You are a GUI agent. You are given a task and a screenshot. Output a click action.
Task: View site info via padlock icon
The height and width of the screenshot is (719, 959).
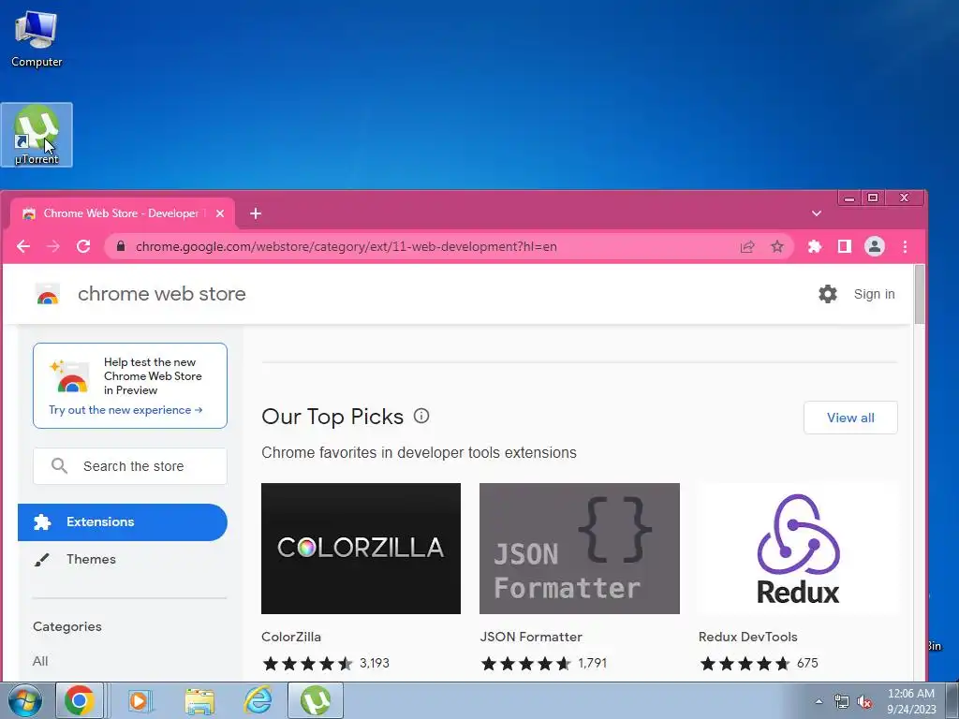coord(121,246)
